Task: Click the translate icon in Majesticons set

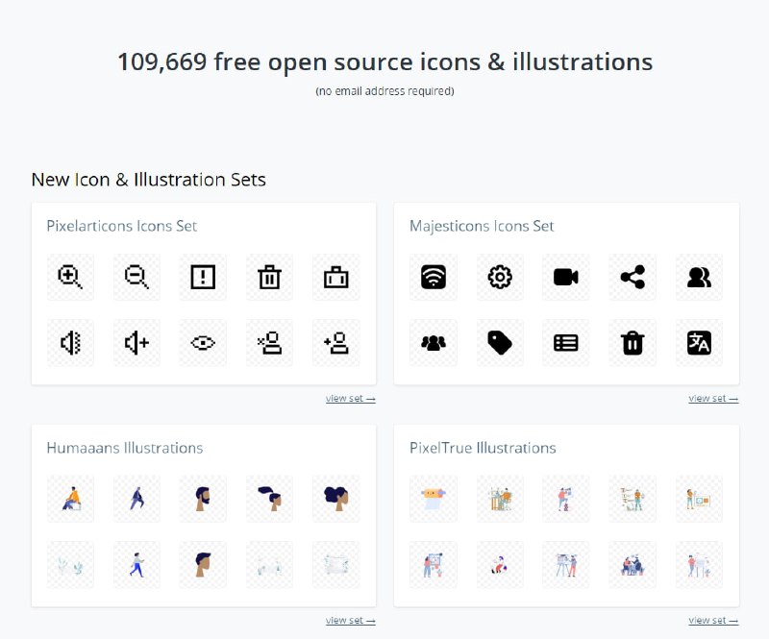Action: [x=698, y=343]
